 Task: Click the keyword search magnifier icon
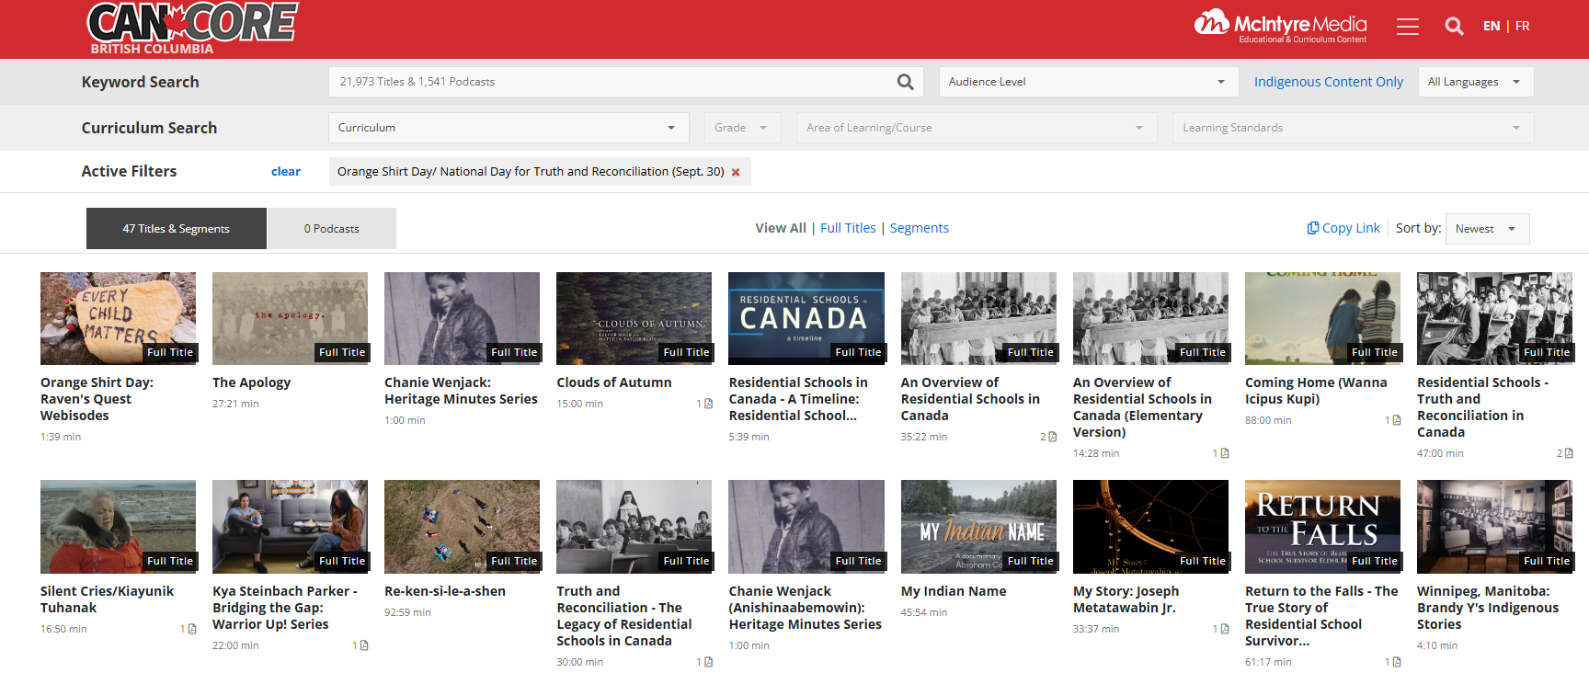point(905,82)
